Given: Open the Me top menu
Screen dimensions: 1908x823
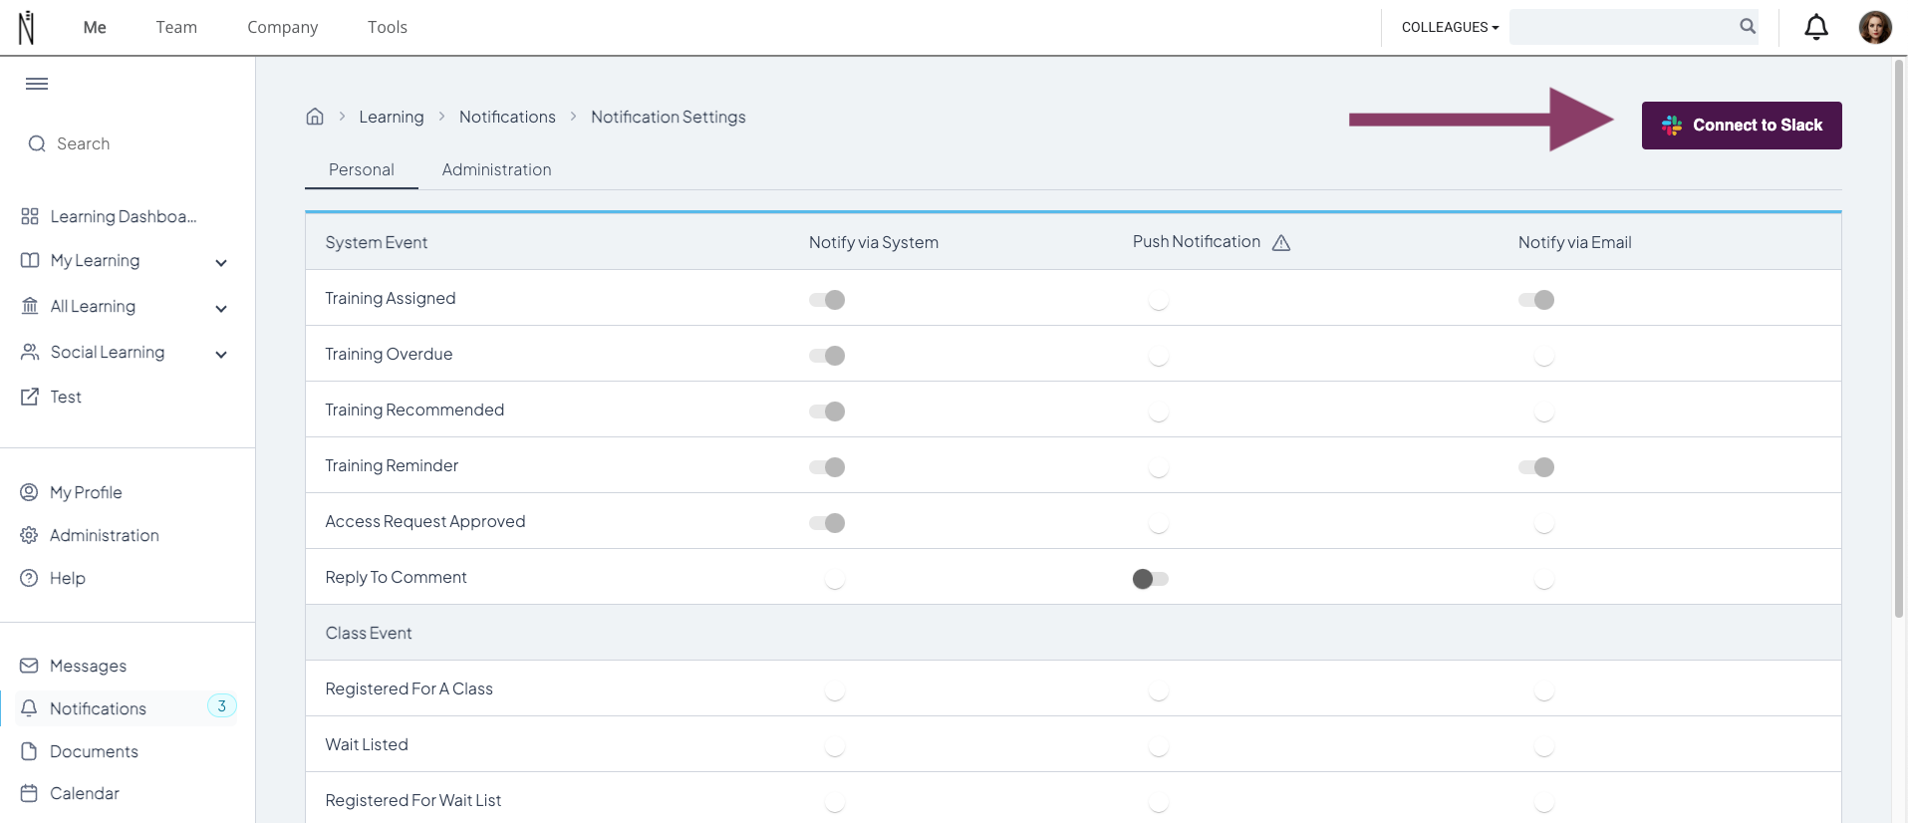Looking at the screenshot, I should (x=95, y=27).
